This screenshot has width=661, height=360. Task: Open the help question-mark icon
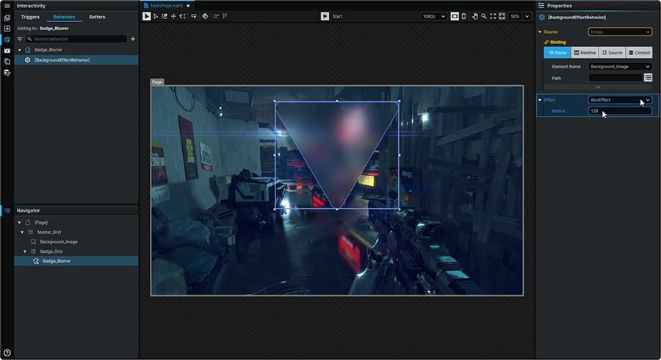[x=7, y=353]
